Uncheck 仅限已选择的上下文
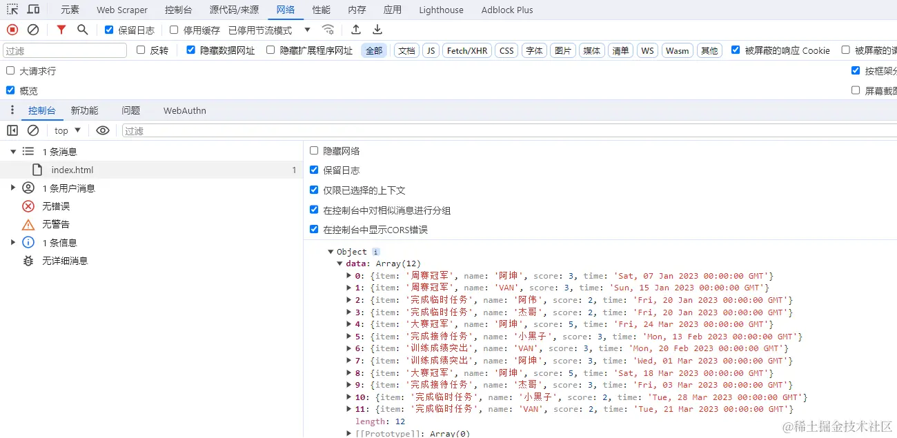 tap(314, 190)
